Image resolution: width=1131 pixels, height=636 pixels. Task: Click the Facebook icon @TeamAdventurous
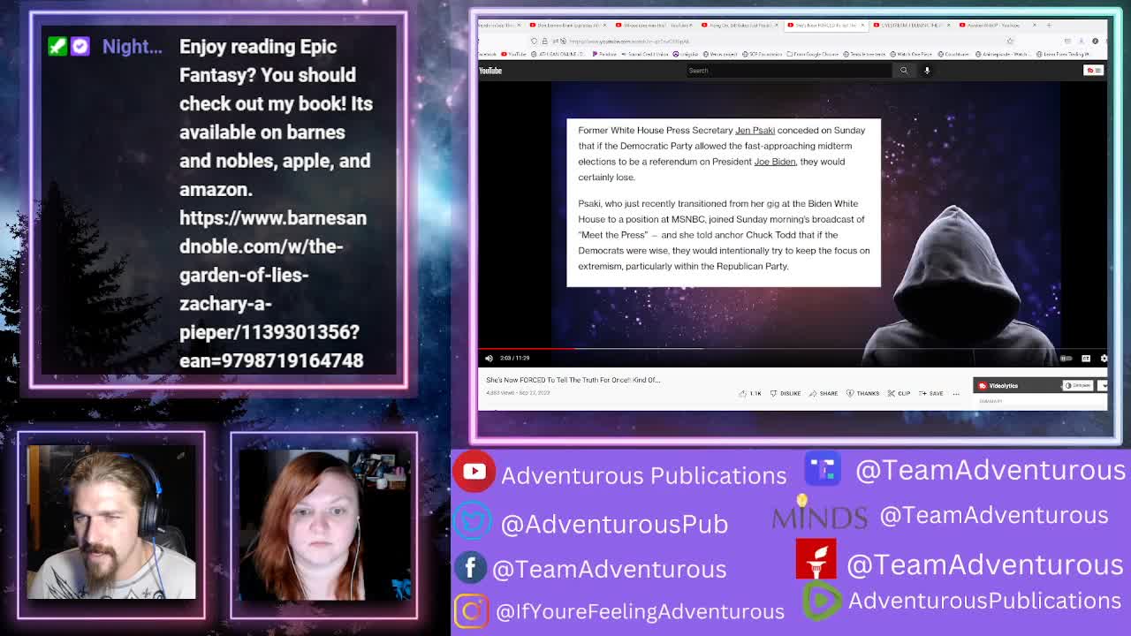tap(471, 567)
